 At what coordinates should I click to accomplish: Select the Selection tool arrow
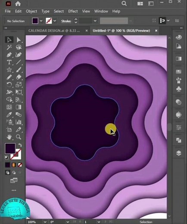[9, 40]
